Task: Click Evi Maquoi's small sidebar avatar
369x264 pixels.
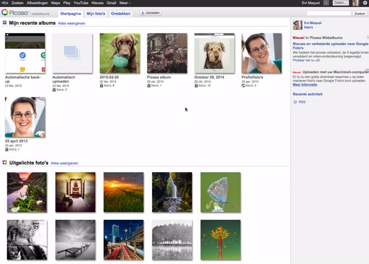Action: coord(297,25)
